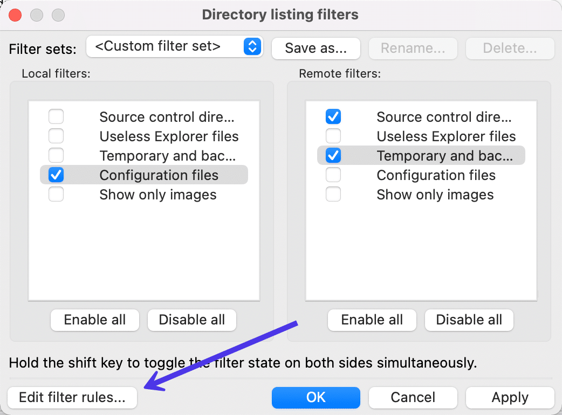Confirm changes with OK

pyautogui.click(x=316, y=397)
